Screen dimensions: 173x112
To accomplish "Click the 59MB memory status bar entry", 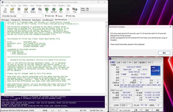I will click(x=45, y=110).
